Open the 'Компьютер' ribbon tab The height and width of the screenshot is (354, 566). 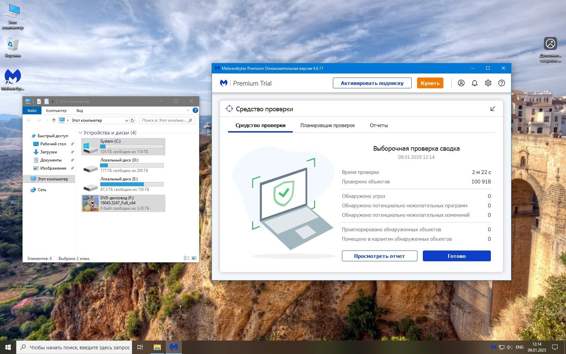(56, 110)
